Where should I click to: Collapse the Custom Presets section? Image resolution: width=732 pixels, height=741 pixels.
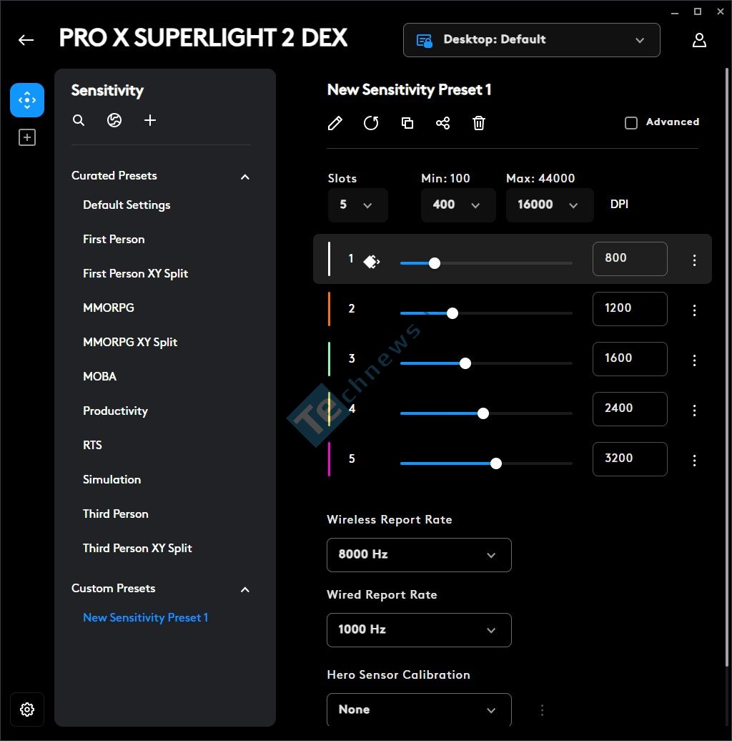244,589
